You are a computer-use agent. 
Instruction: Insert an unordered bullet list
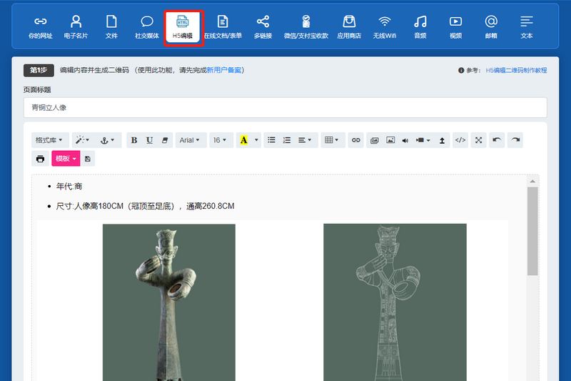(x=271, y=140)
